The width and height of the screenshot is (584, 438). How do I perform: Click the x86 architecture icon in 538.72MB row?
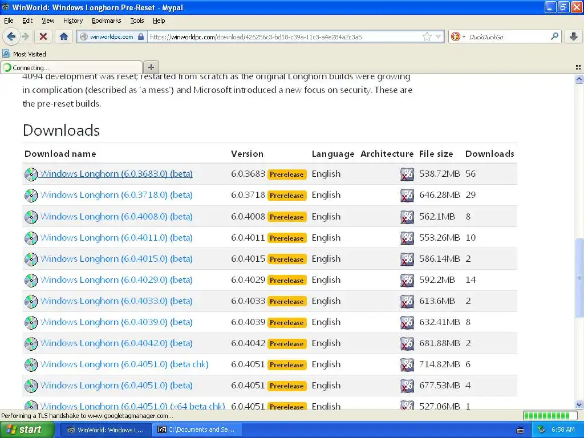click(407, 175)
